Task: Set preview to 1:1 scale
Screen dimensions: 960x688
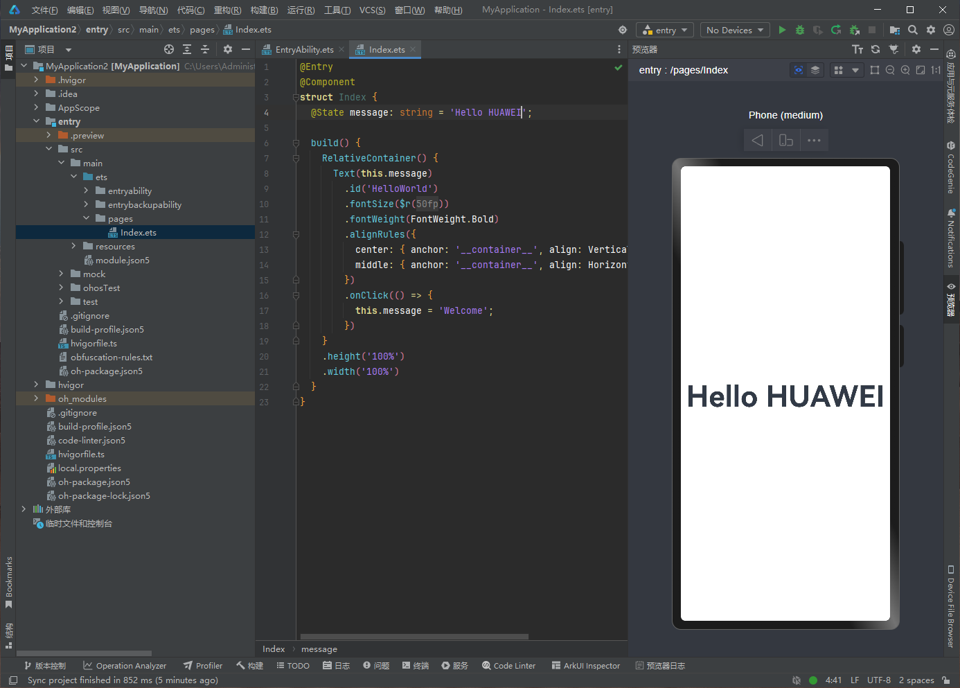Action: pos(936,70)
